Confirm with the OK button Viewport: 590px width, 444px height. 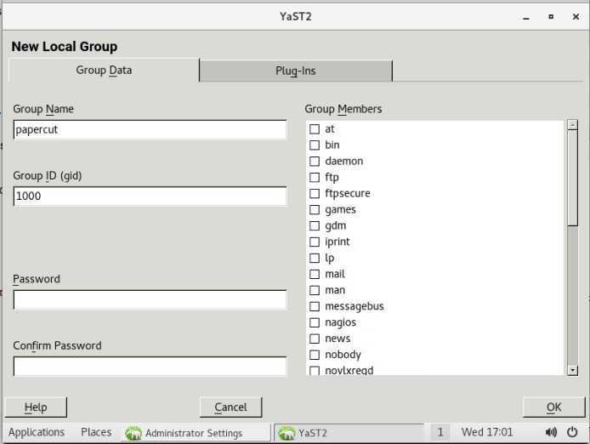pyautogui.click(x=554, y=407)
